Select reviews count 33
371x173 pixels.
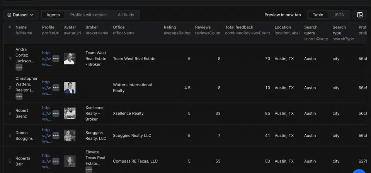(218, 113)
